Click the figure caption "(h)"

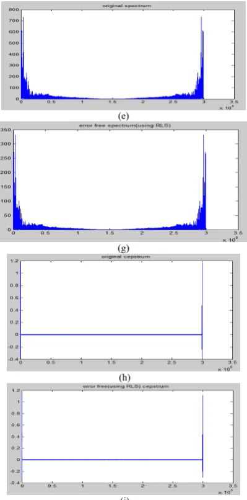(x=124, y=378)
